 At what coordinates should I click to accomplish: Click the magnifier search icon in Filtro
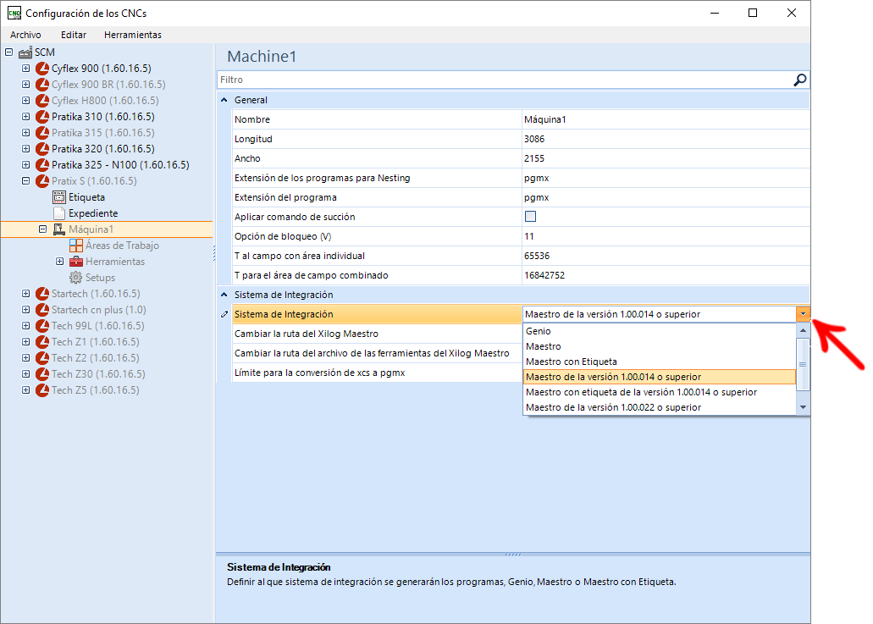click(x=799, y=80)
